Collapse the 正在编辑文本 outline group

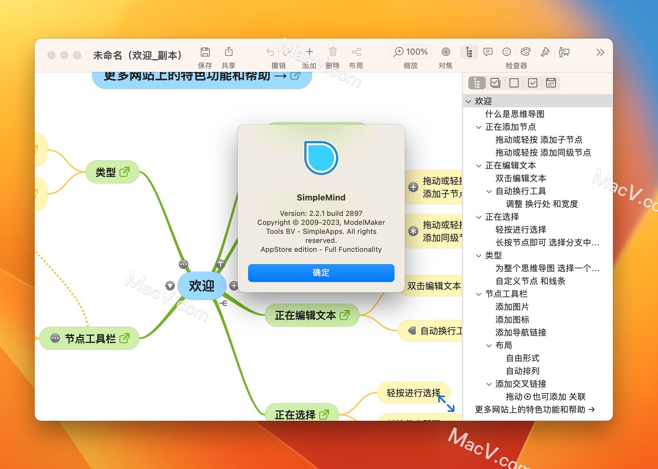pos(479,166)
